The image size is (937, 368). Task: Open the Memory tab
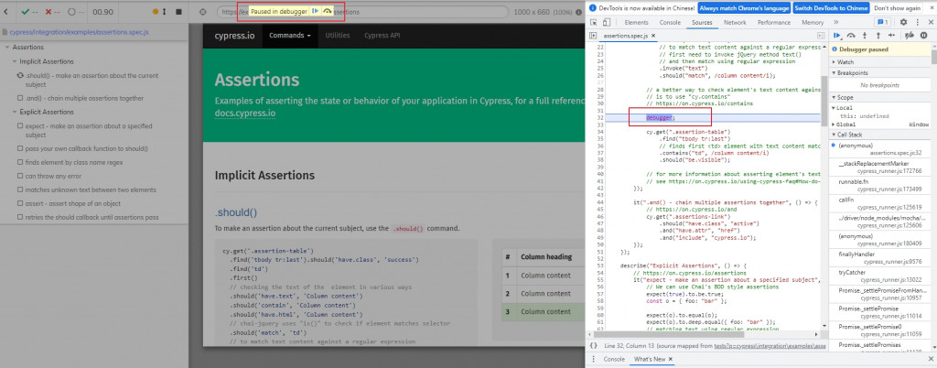click(x=813, y=23)
